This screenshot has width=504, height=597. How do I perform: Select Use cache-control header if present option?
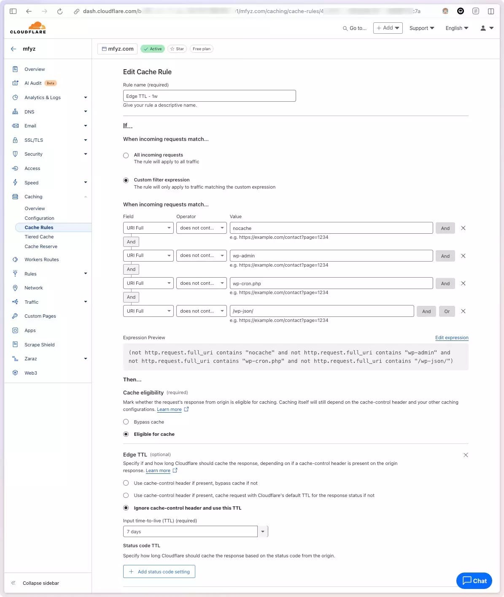coord(126,483)
